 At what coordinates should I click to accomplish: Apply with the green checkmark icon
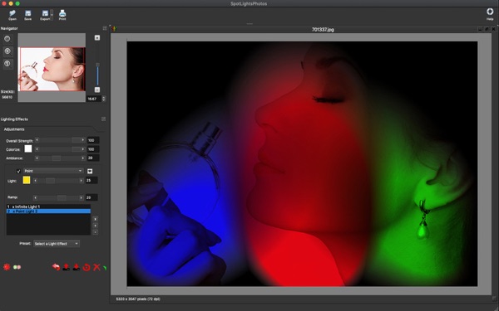pyautogui.click(x=105, y=268)
